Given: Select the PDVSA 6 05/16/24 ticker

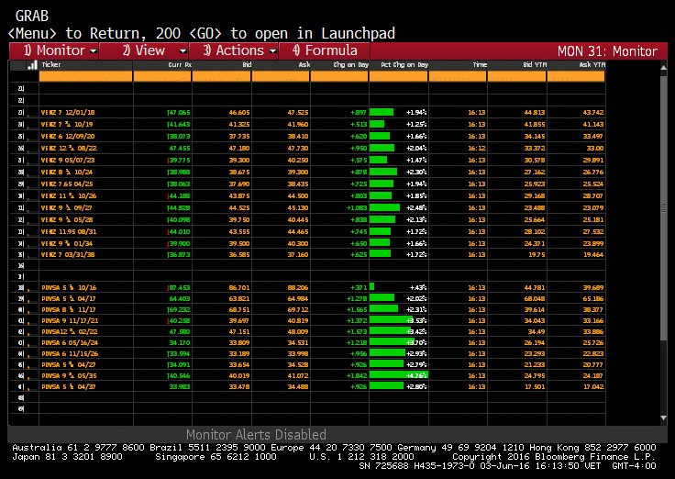Looking at the screenshot, I should click(70, 343).
